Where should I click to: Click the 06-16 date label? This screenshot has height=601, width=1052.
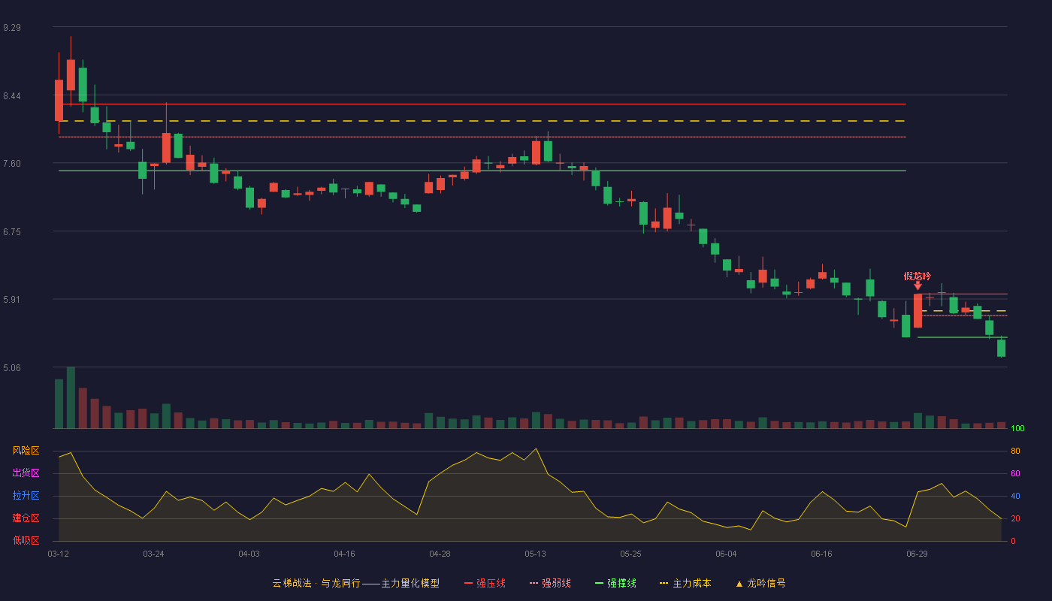pos(821,554)
